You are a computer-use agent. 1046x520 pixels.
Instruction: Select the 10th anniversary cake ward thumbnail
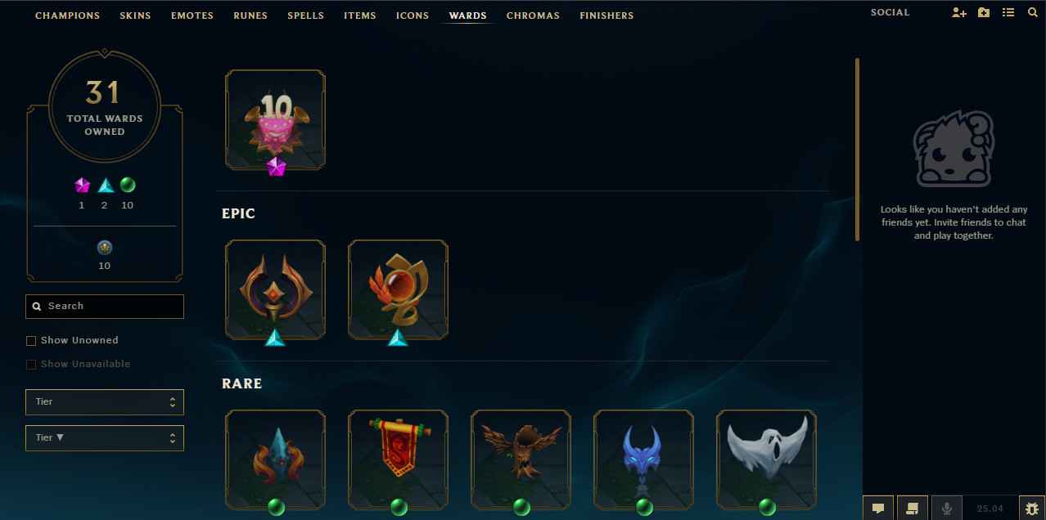point(275,120)
